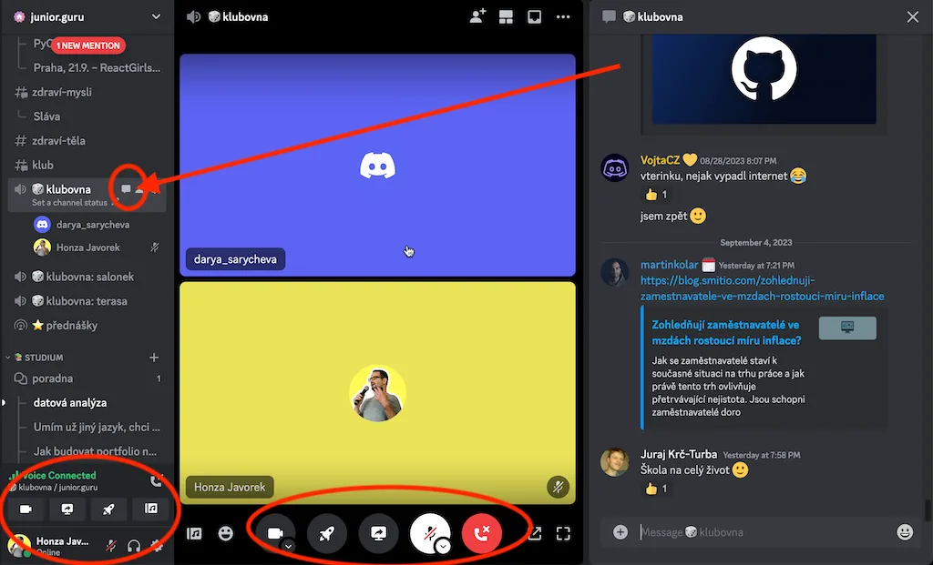Open chat icon on klubovna sidebar row
The height and width of the screenshot is (565, 933).
pos(126,189)
